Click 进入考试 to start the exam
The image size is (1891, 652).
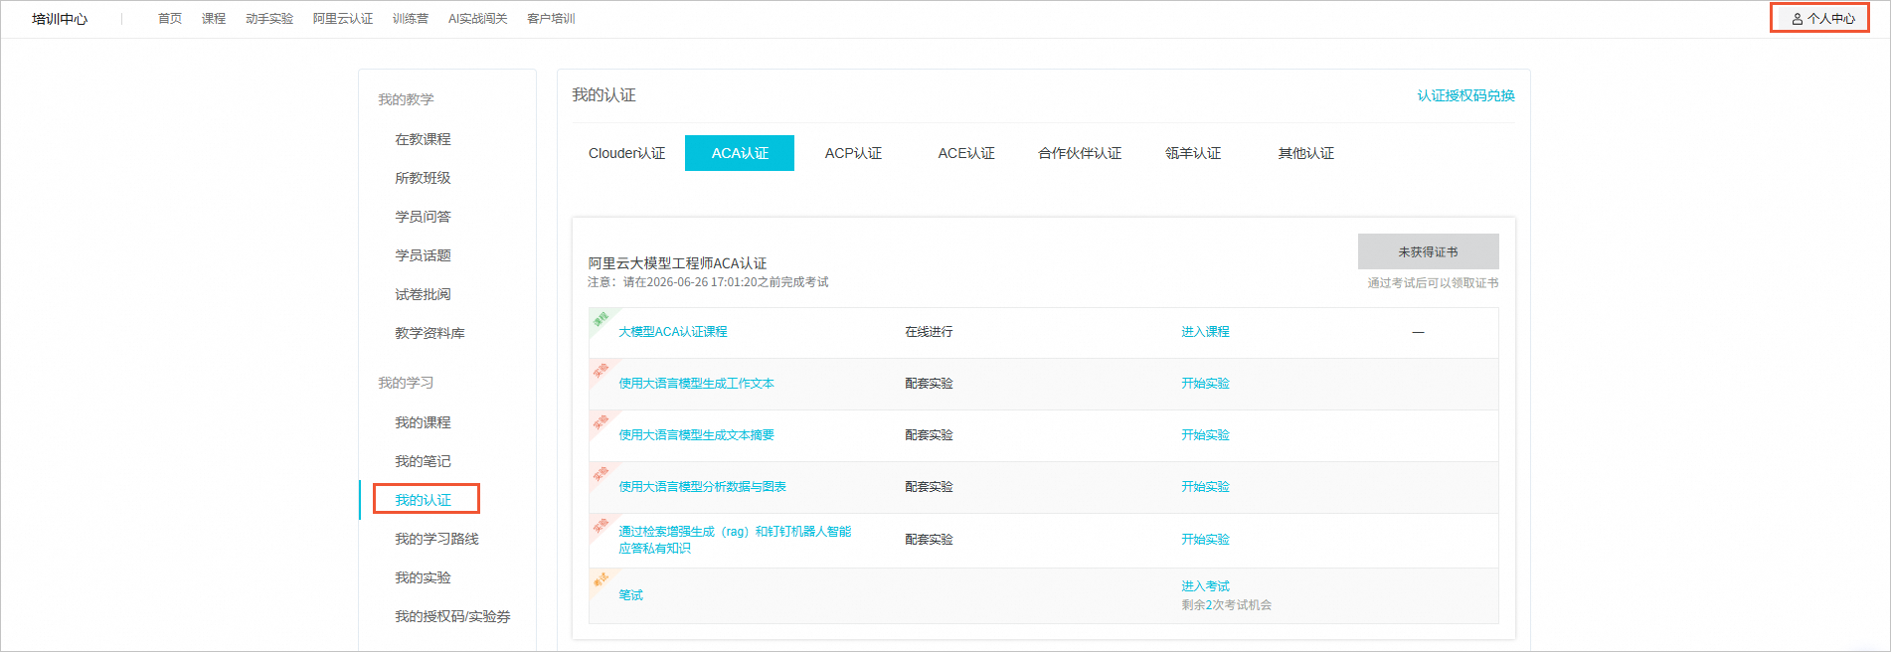click(1205, 586)
